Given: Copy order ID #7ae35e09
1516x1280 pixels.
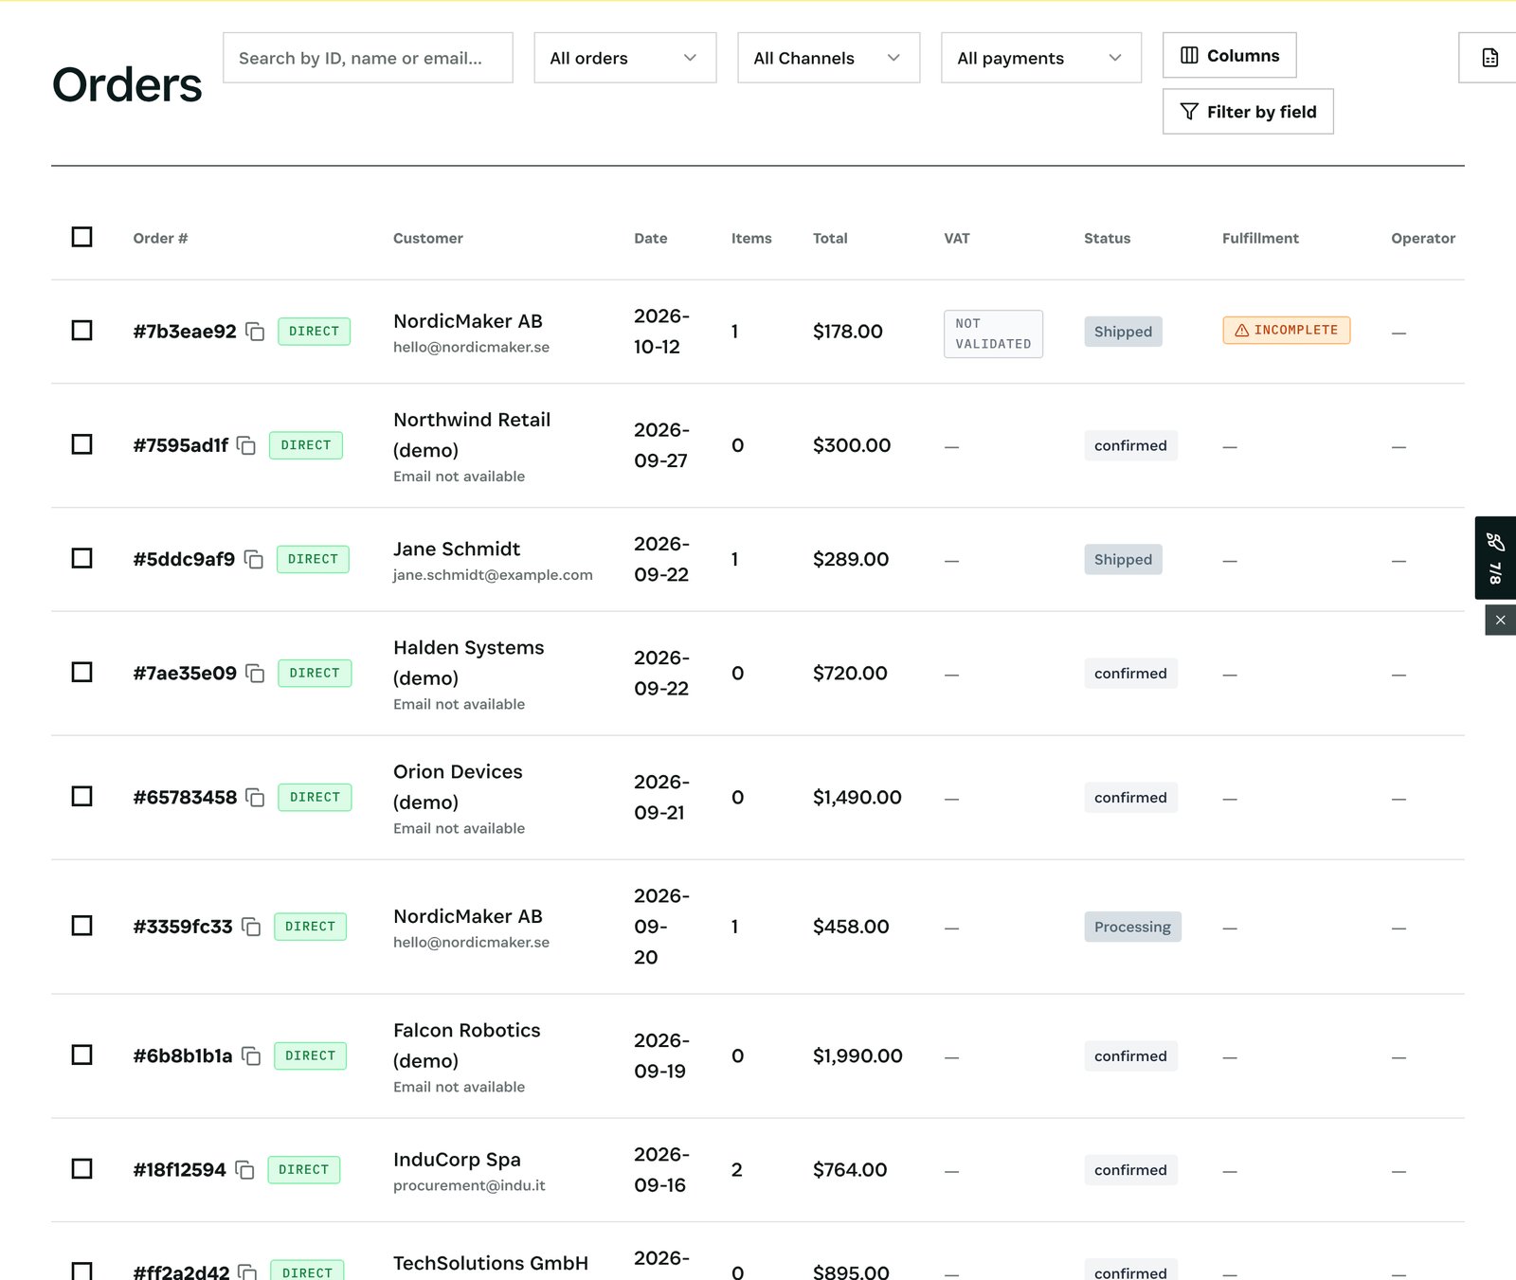Looking at the screenshot, I should (x=255, y=674).
